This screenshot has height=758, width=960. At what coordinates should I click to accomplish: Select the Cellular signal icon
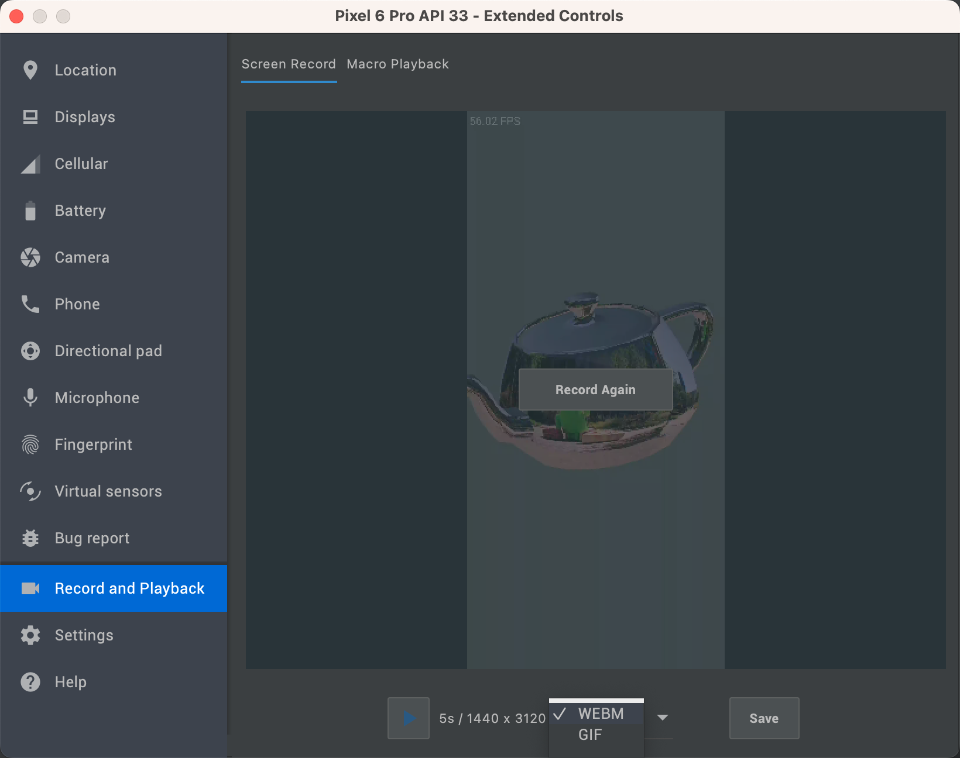(30, 164)
